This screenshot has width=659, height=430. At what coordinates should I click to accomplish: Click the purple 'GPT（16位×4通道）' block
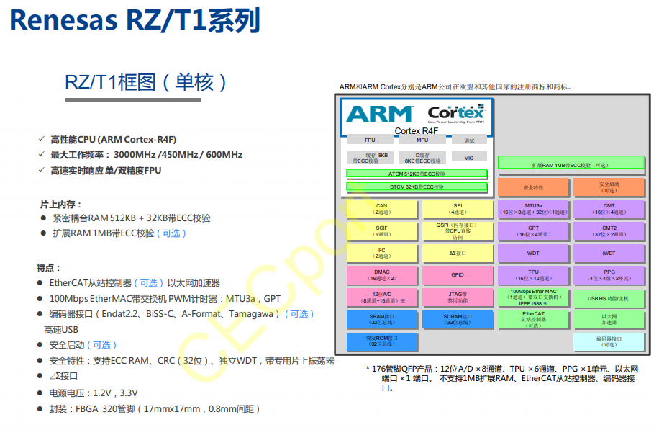pos(533,231)
